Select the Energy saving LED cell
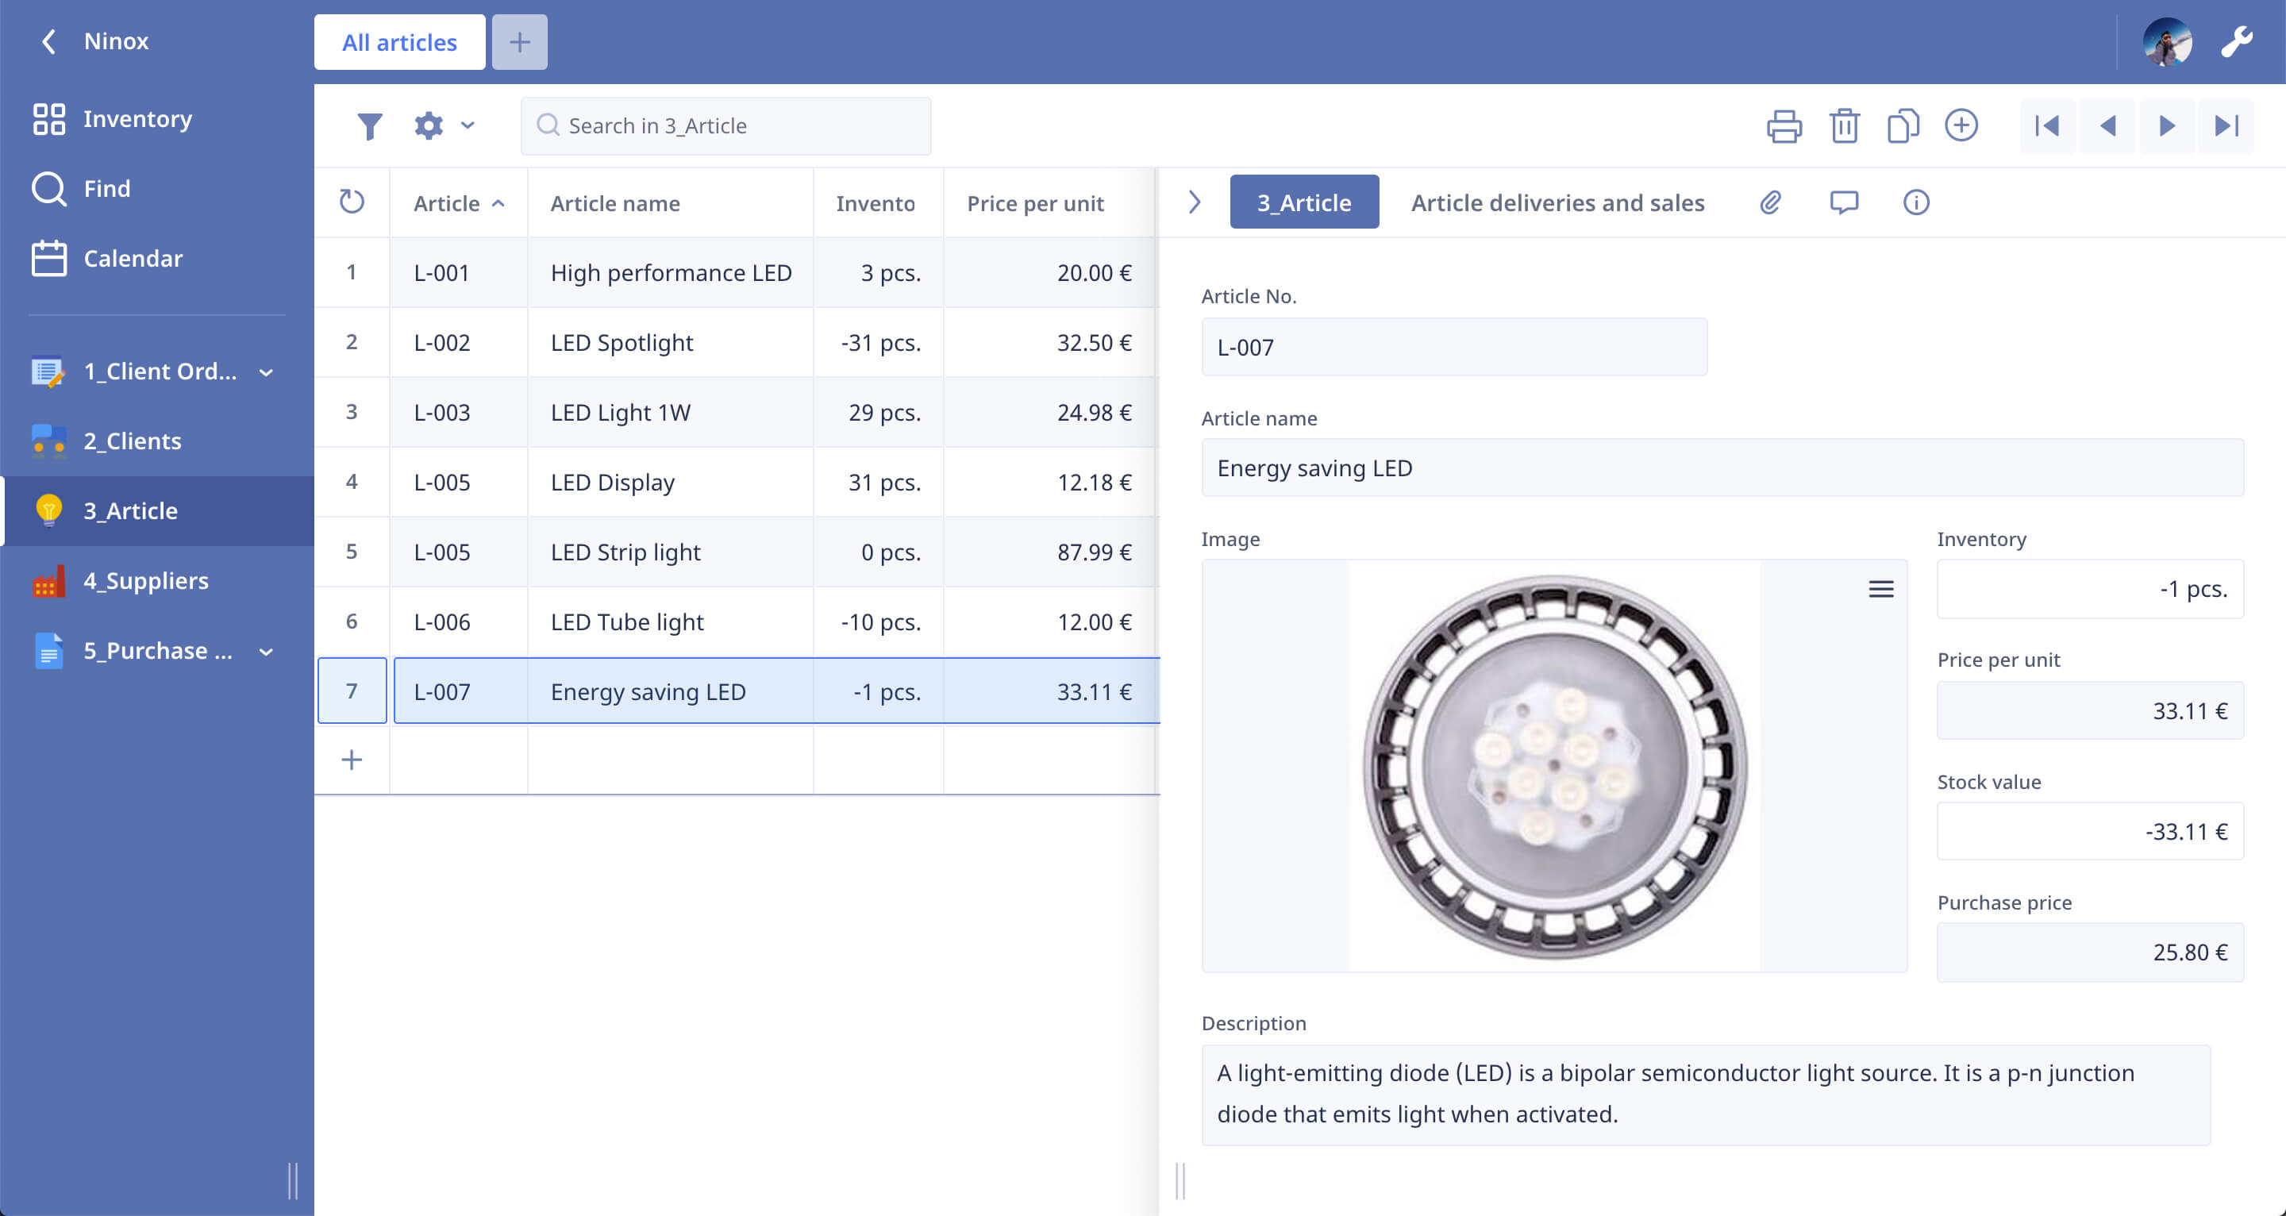The height and width of the screenshot is (1216, 2286). click(670, 691)
